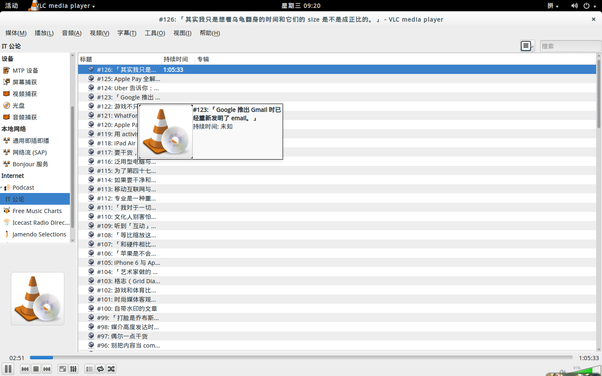Image resolution: width=602 pixels, height=376 pixels.
Task: Click the stop playback button
Action: click(36, 369)
